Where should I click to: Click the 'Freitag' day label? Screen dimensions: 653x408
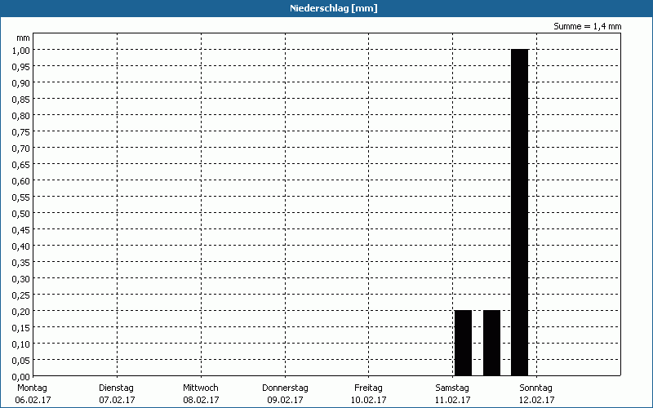pyautogui.click(x=368, y=388)
